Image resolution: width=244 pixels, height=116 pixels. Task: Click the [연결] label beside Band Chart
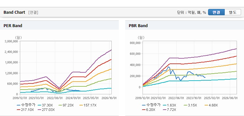33,12
